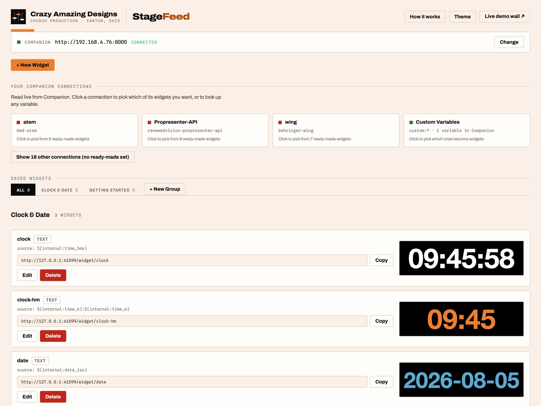Open the Custom Variables connection card

(467, 130)
